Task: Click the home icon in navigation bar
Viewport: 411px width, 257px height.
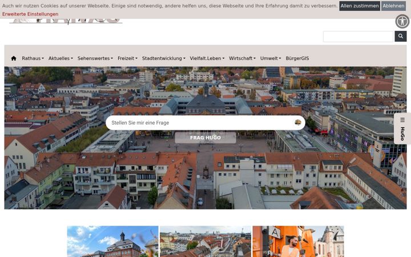Action: pyautogui.click(x=14, y=58)
